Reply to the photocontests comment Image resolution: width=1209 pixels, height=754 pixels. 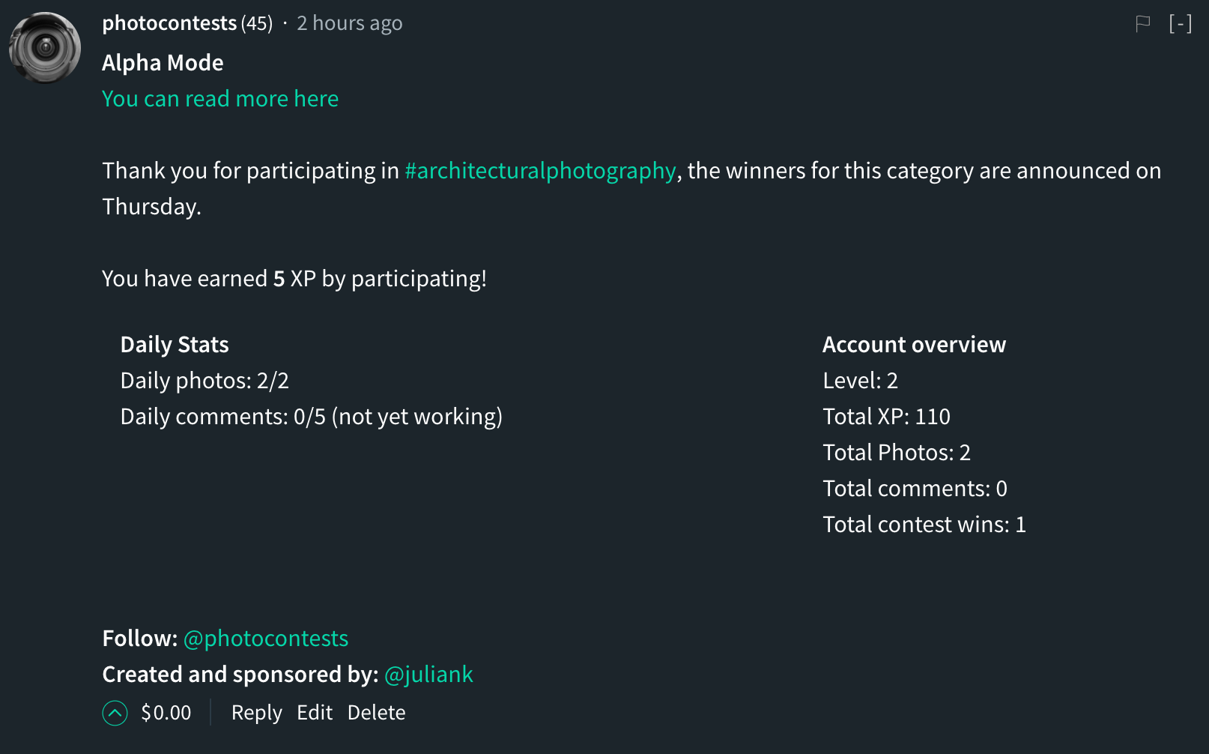click(257, 713)
